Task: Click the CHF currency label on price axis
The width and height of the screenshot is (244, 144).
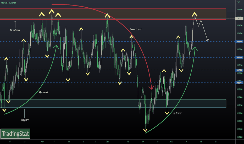Action: click(x=238, y=2)
